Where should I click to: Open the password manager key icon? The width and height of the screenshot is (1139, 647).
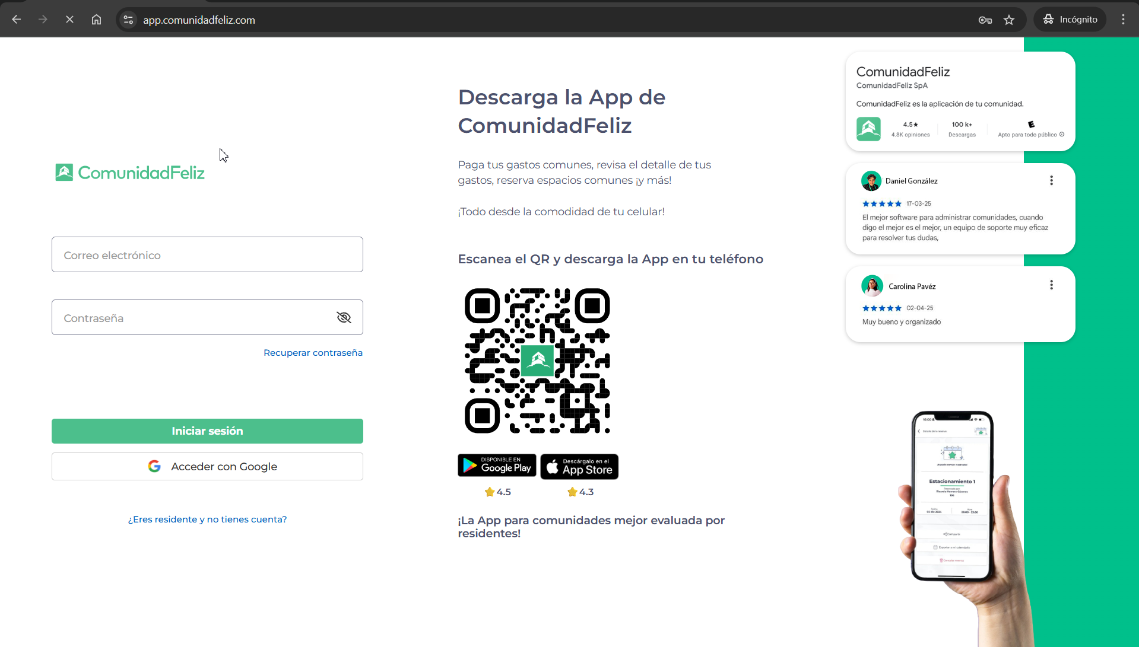point(985,20)
